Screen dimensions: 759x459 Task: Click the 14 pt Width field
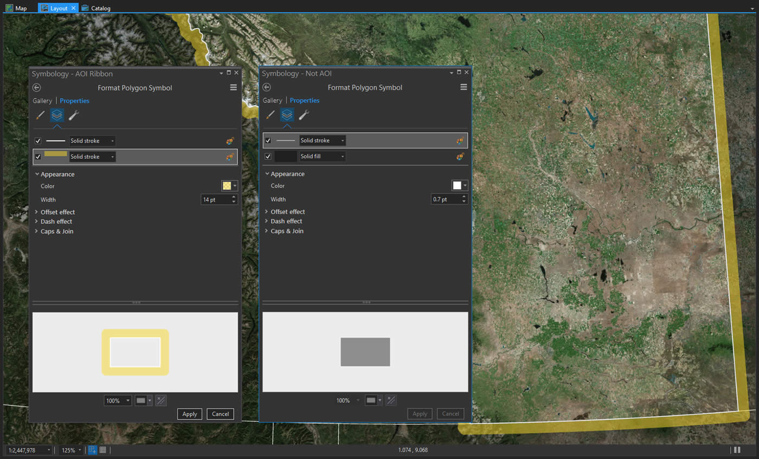(x=215, y=199)
